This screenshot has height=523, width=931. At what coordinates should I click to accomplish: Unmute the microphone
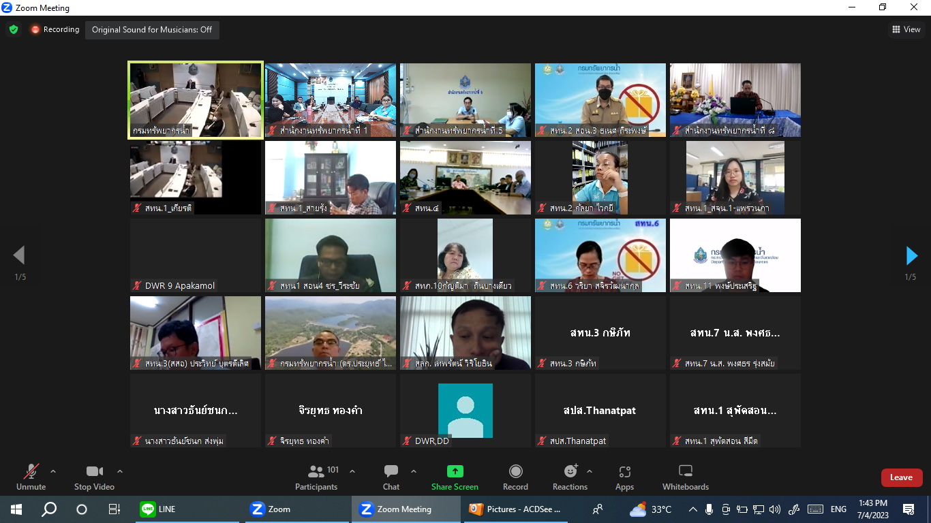tap(31, 477)
